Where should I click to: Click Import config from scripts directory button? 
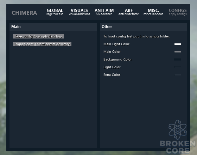pyautogui.click(x=42, y=44)
